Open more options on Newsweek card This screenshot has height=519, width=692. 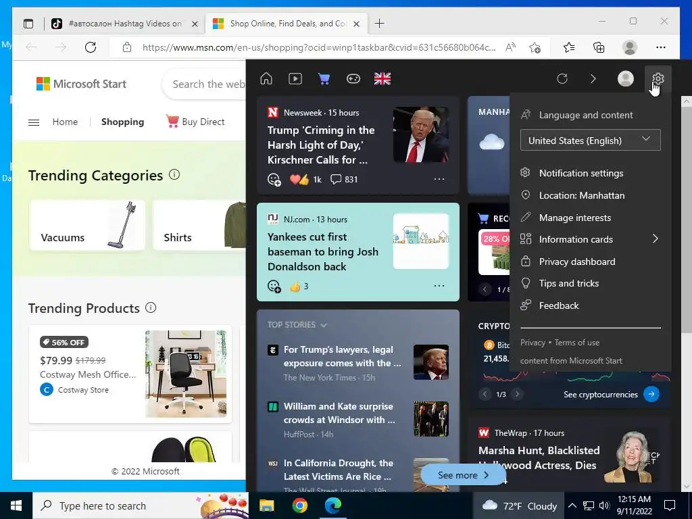(x=439, y=179)
